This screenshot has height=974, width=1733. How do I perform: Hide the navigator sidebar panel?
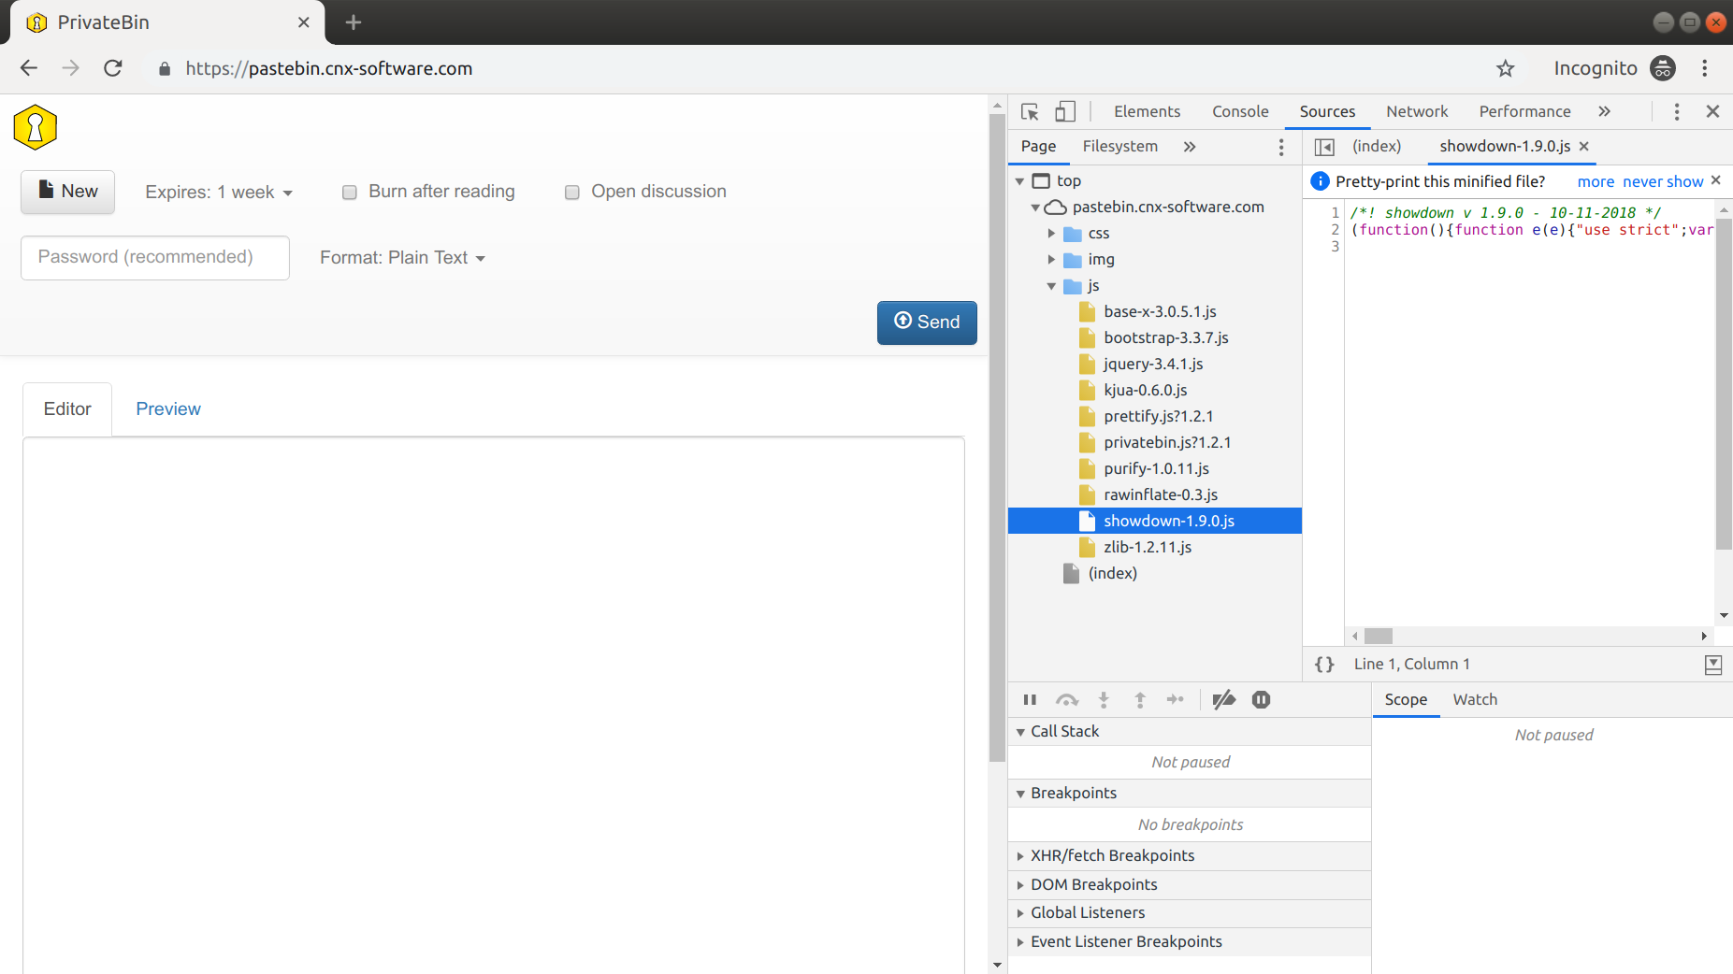point(1325,147)
